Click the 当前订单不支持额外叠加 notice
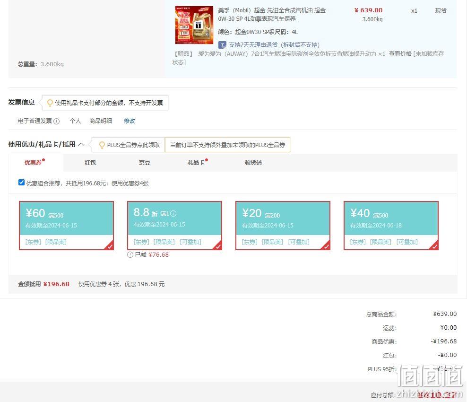 (x=227, y=145)
